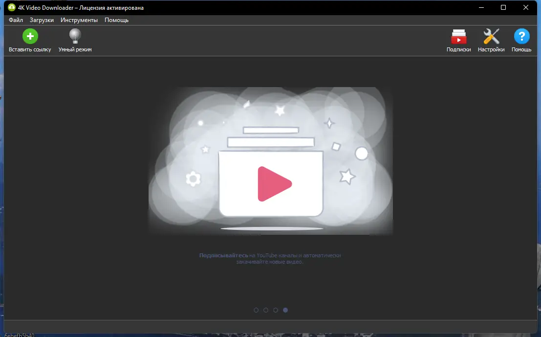Screen dimensions: 541x337
Task: Open Настройки wrench and screwdriver icon
Action: [491, 36]
